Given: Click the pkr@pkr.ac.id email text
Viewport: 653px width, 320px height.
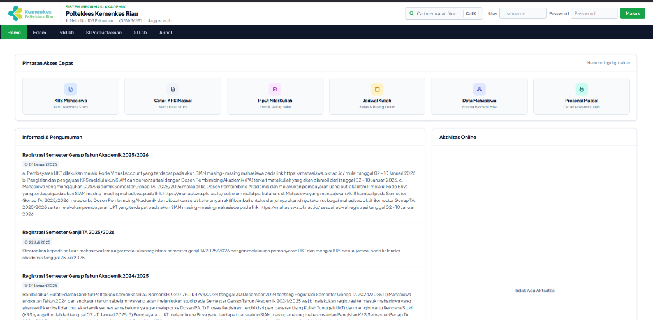Looking at the screenshot, I should [159, 20].
